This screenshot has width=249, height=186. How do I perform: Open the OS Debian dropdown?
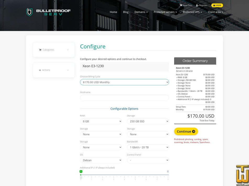[101, 160]
